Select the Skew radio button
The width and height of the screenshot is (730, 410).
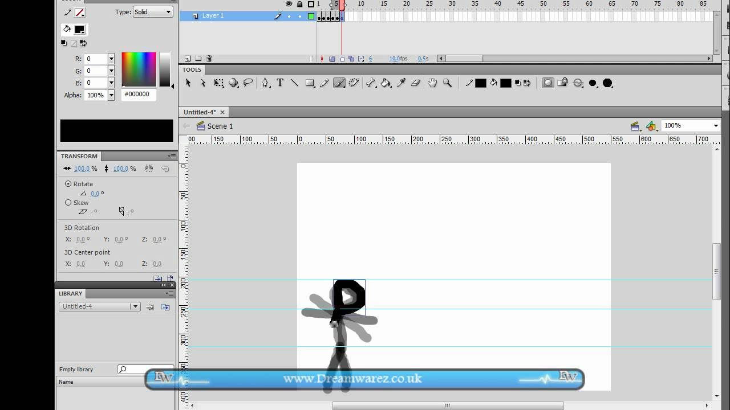[68, 203]
